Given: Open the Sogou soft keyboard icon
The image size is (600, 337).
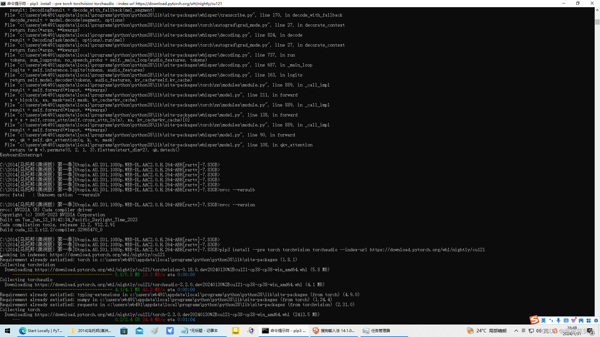Looking at the screenshot, I should [566, 320].
